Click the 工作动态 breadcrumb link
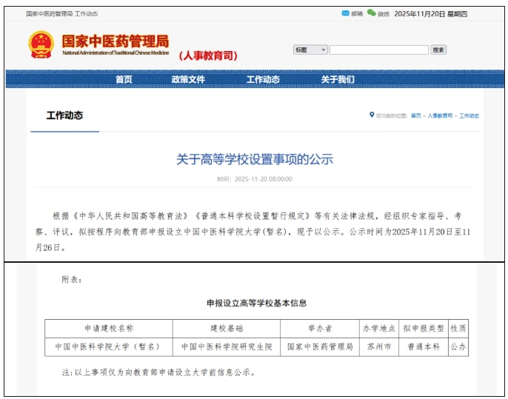The height and width of the screenshot is (399, 508). (469, 116)
